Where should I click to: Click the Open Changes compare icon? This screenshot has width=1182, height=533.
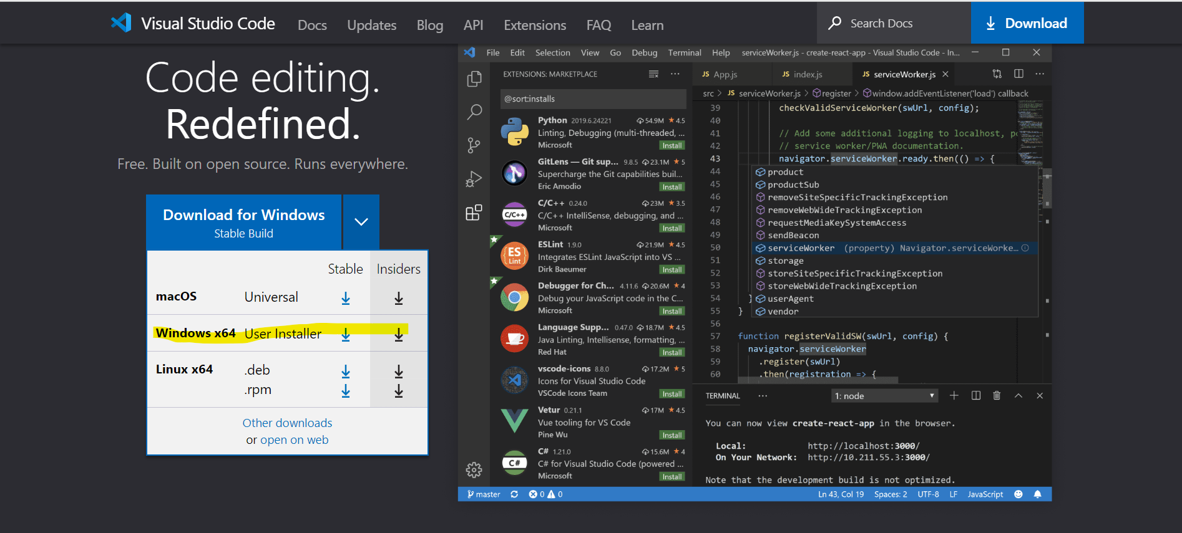point(997,74)
